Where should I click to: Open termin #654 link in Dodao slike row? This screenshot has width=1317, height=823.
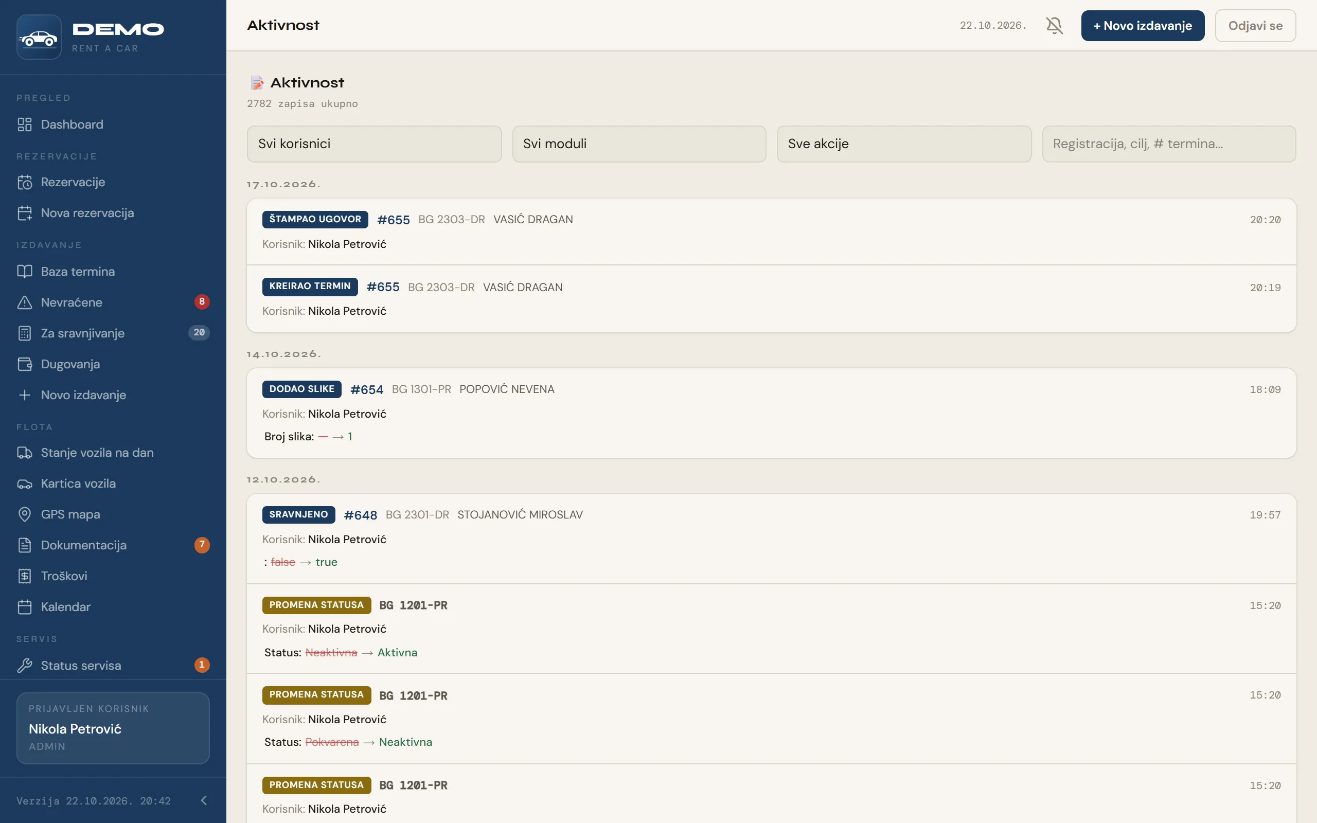coord(367,390)
